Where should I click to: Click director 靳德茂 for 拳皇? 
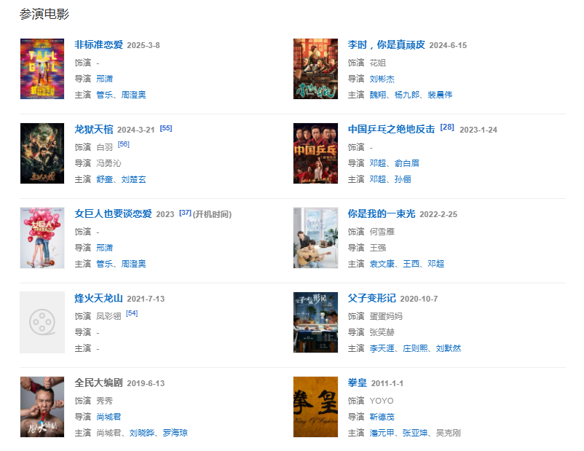pyautogui.click(x=382, y=417)
